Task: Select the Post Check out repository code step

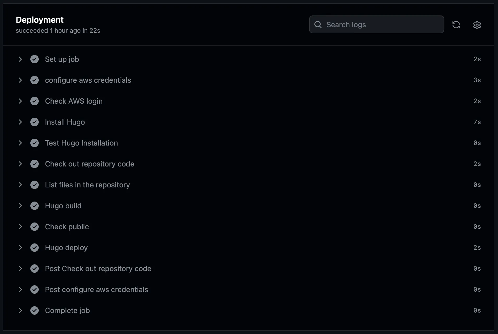Action: (98, 269)
